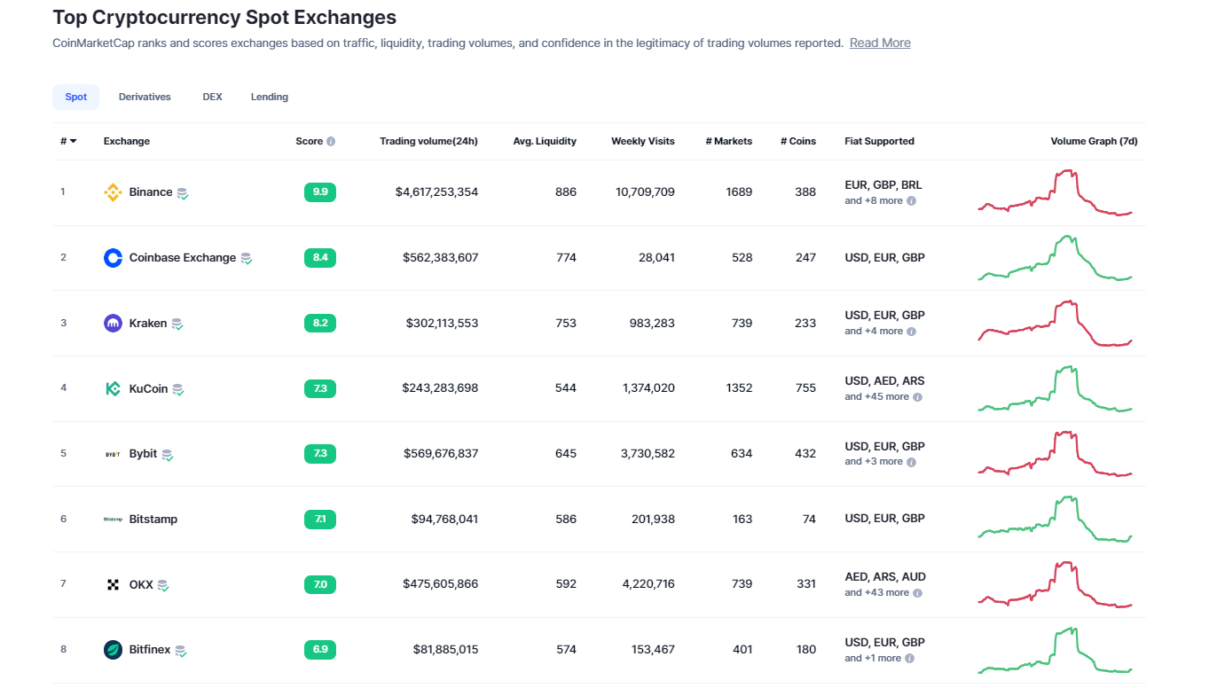Click proof-of-reserves badge next to KuCoin

point(178,389)
